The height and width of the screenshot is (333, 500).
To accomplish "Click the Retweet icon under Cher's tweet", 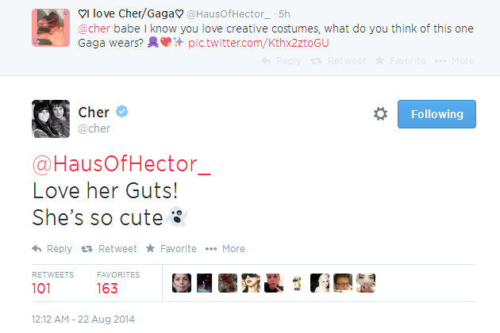I will coord(87,249).
